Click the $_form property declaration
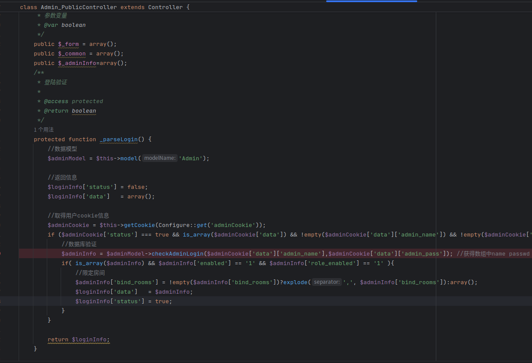 68,44
